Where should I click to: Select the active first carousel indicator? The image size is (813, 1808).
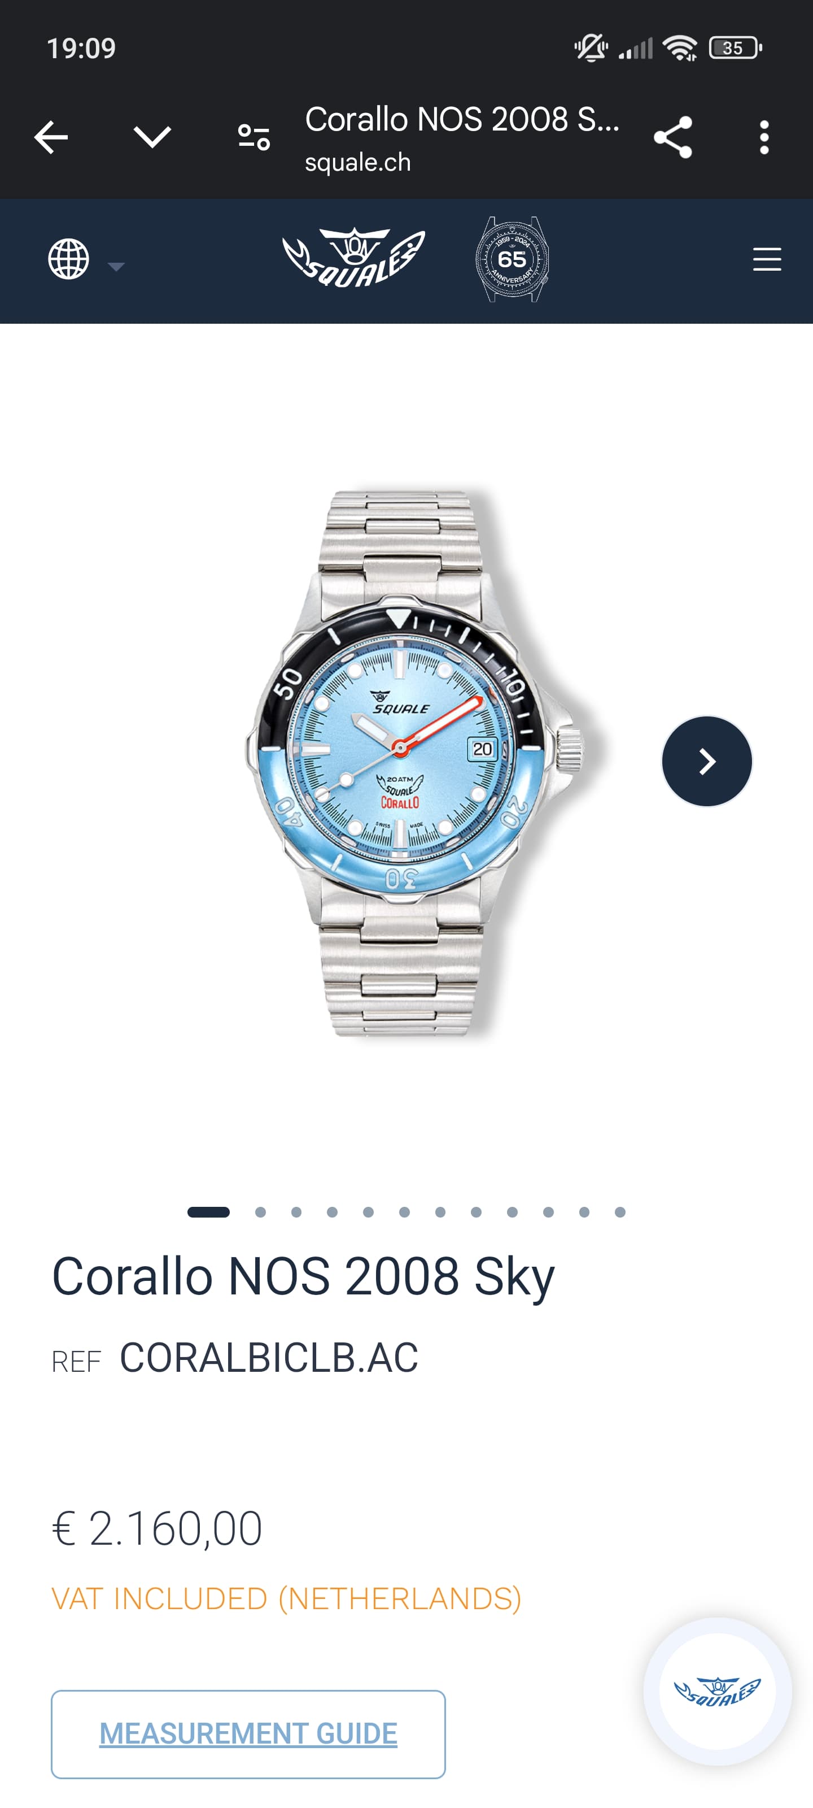coord(208,1212)
